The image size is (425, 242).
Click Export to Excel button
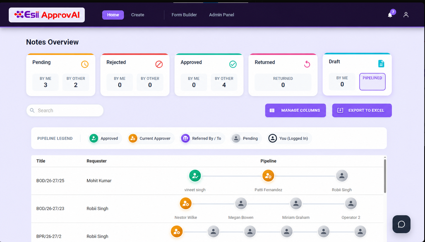(x=362, y=110)
